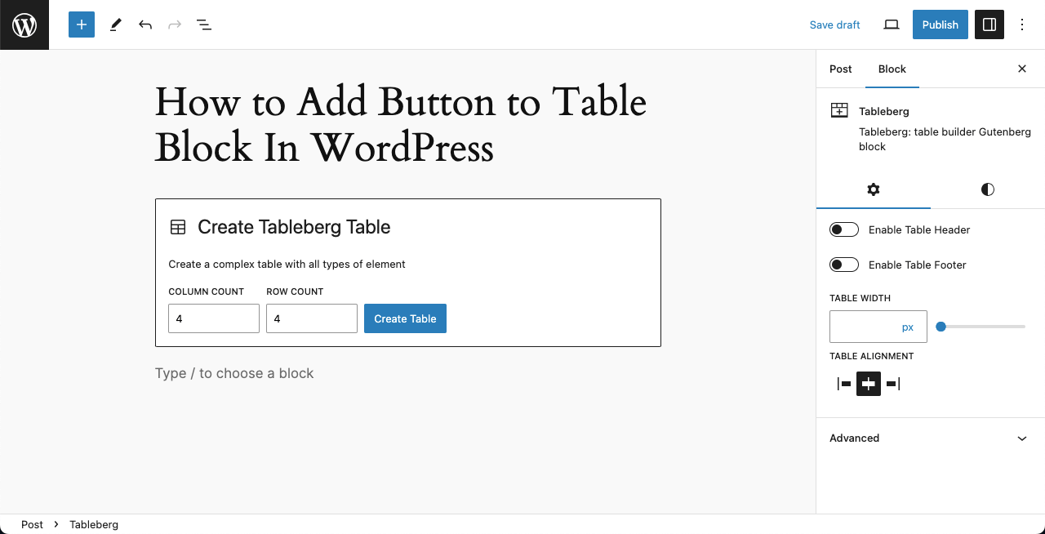
Task: Undo the last change
Action: point(145,24)
